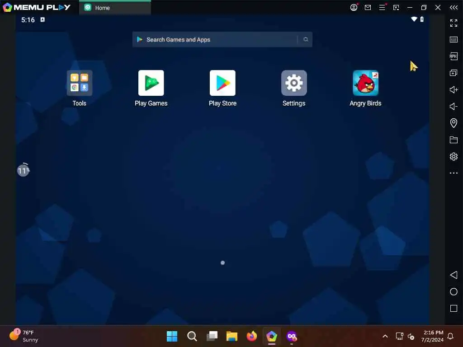Tap the Android Recents square button
This screenshot has width=463, height=347.
click(x=454, y=308)
